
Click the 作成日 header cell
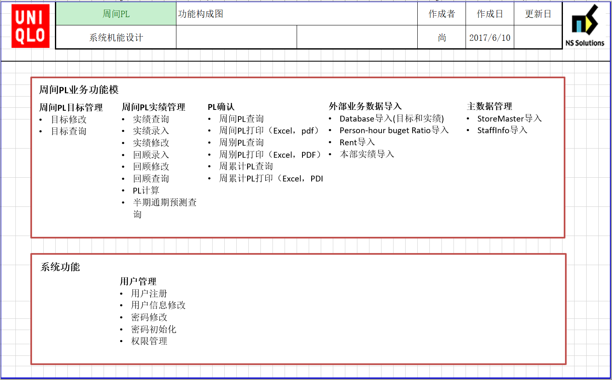point(490,14)
